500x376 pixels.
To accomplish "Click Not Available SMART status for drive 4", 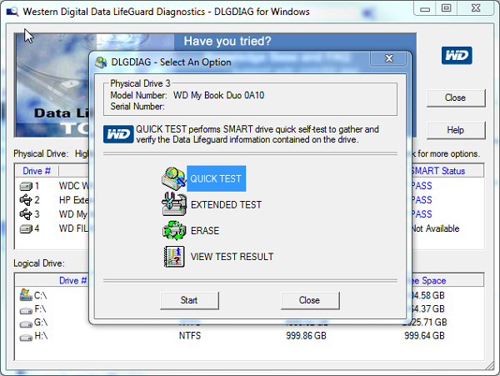I will [x=435, y=228].
